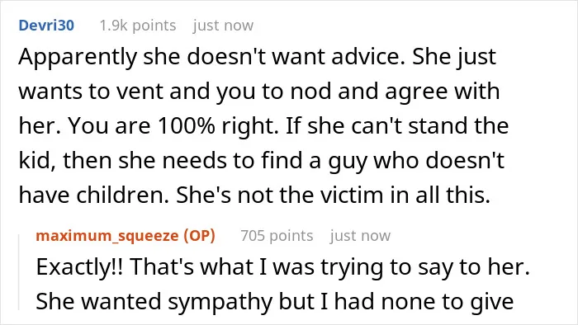Viewport: 578px width, 325px height.
Task: Collapse the reply thread via vertical line
Action: (x=19, y=272)
